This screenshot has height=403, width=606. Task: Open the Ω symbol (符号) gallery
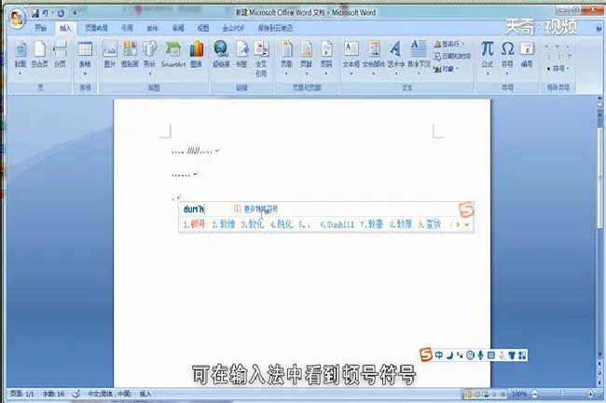tap(507, 58)
